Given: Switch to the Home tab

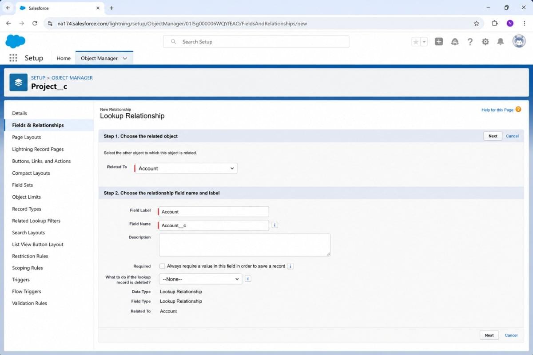Looking at the screenshot, I should 64,58.
